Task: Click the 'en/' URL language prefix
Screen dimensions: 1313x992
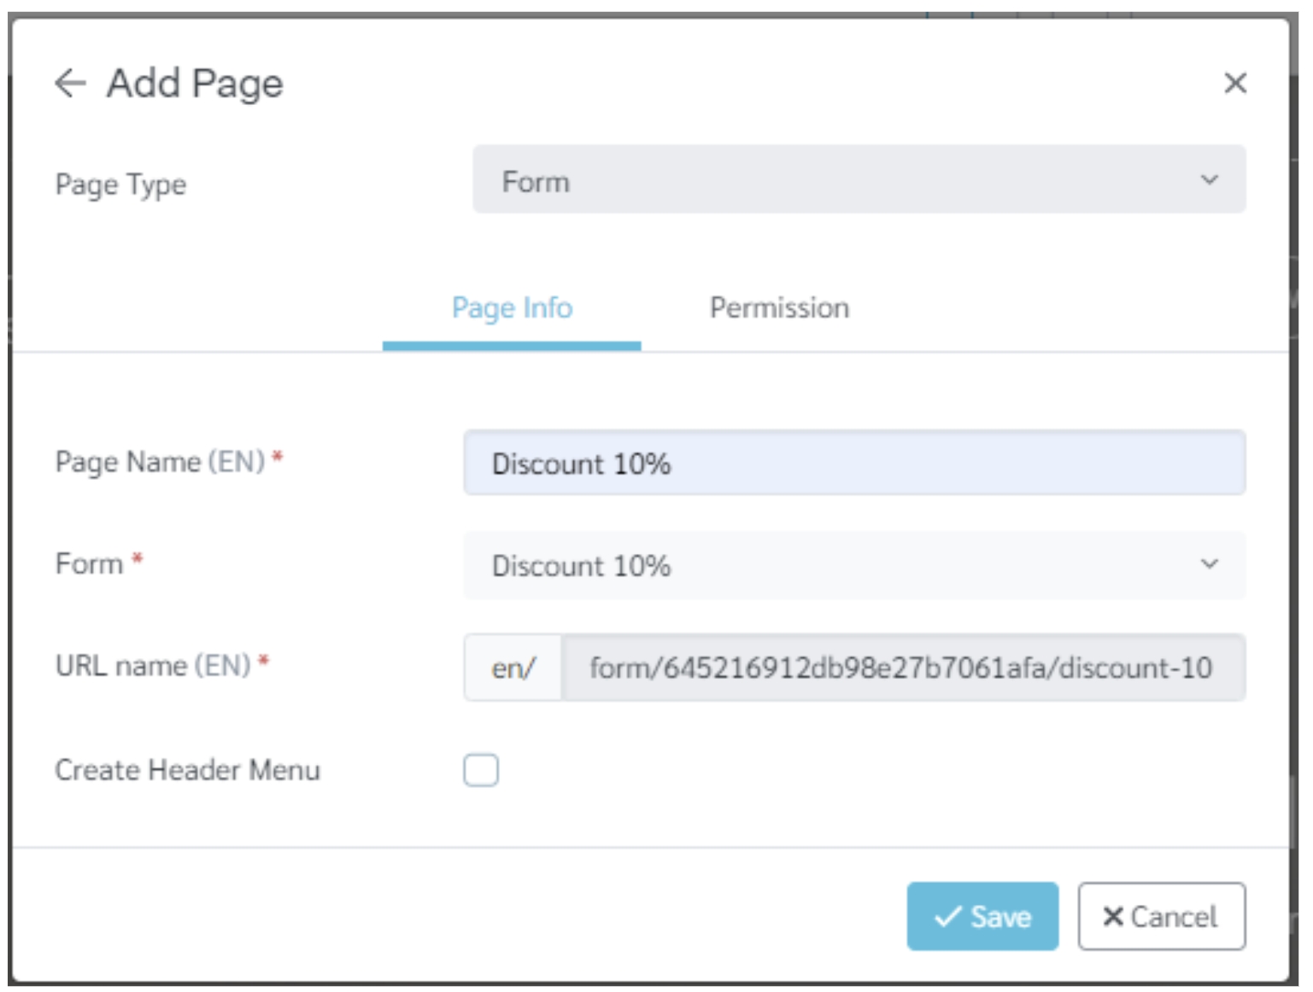Action: 513,668
